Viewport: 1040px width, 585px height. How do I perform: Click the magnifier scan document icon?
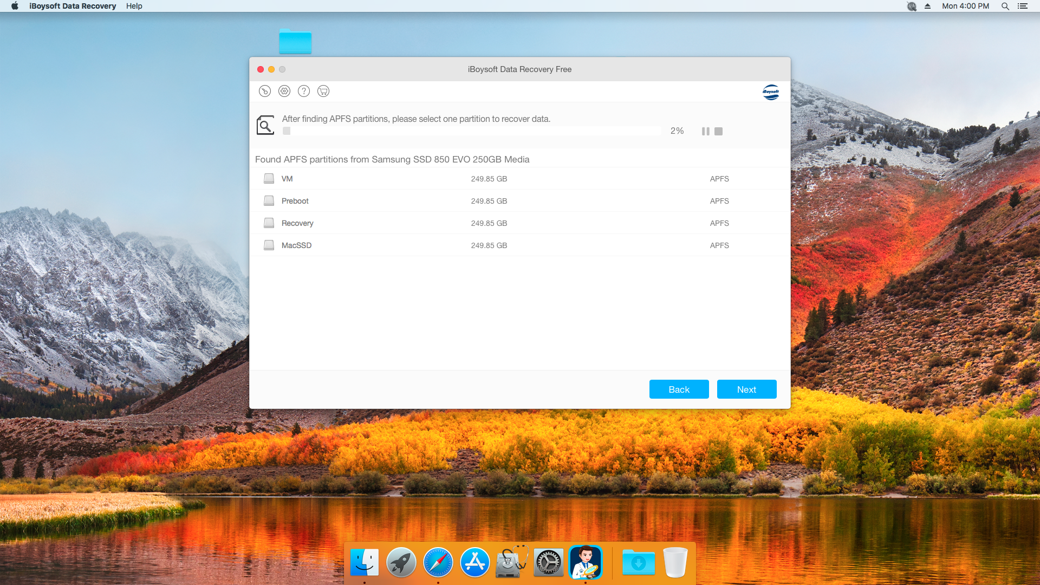pos(265,125)
